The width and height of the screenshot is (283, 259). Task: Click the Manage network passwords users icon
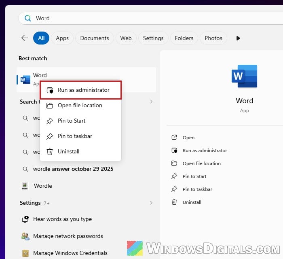pos(25,236)
